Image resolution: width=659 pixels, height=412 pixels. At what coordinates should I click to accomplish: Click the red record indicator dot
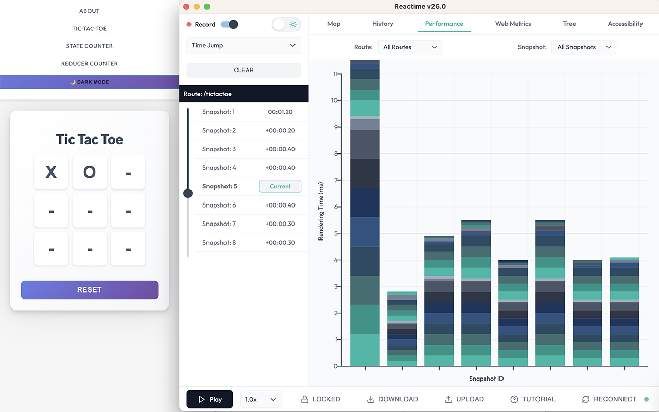coord(189,24)
